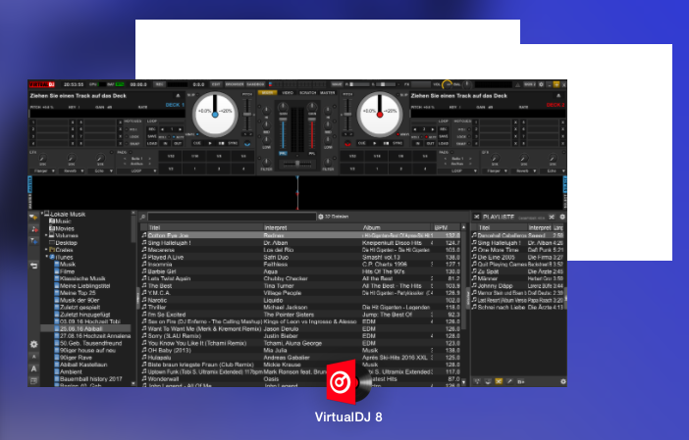Screen dimensions: 689x440
Task: Click the SYNC button on Deck 2
Action: (397, 143)
